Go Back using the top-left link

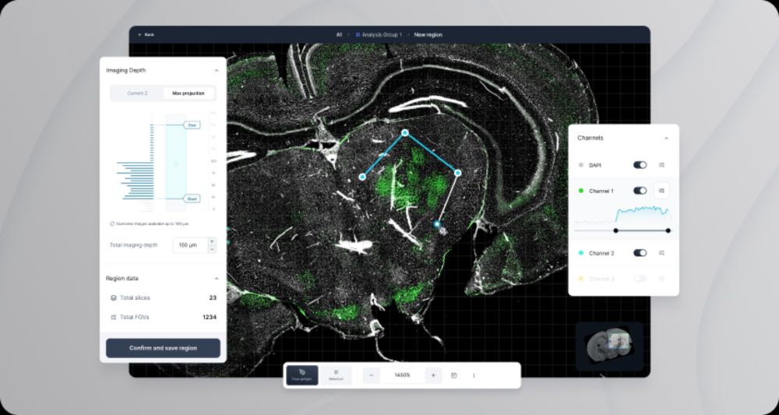click(x=146, y=35)
